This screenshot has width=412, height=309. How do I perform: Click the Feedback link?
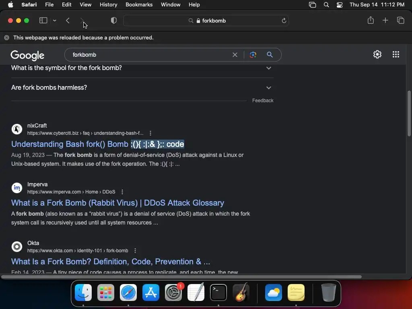(x=263, y=100)
